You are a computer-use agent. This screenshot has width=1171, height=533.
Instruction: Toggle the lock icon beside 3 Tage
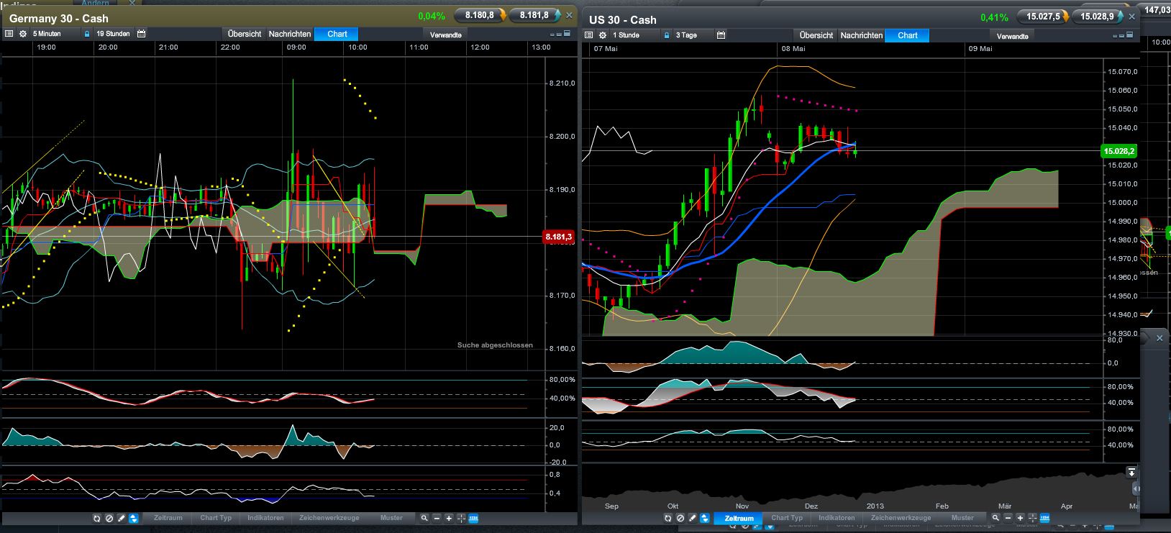click(667, 35)
